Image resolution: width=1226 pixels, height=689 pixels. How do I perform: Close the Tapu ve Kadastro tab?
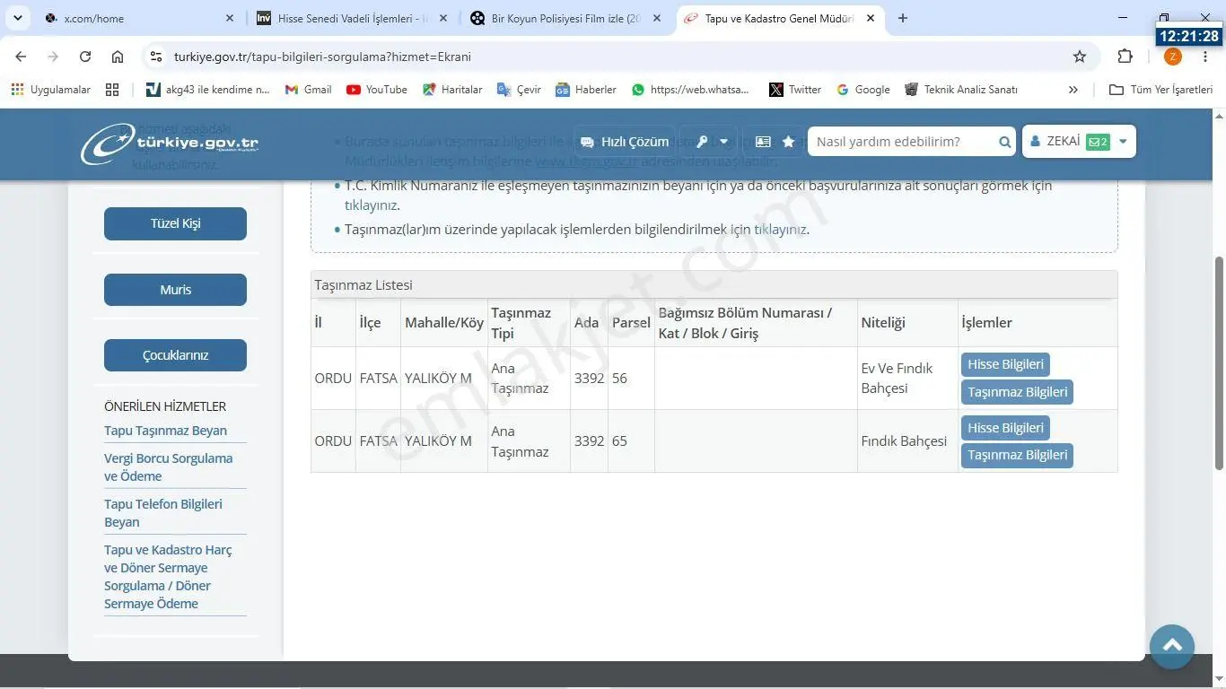(871, 18)
